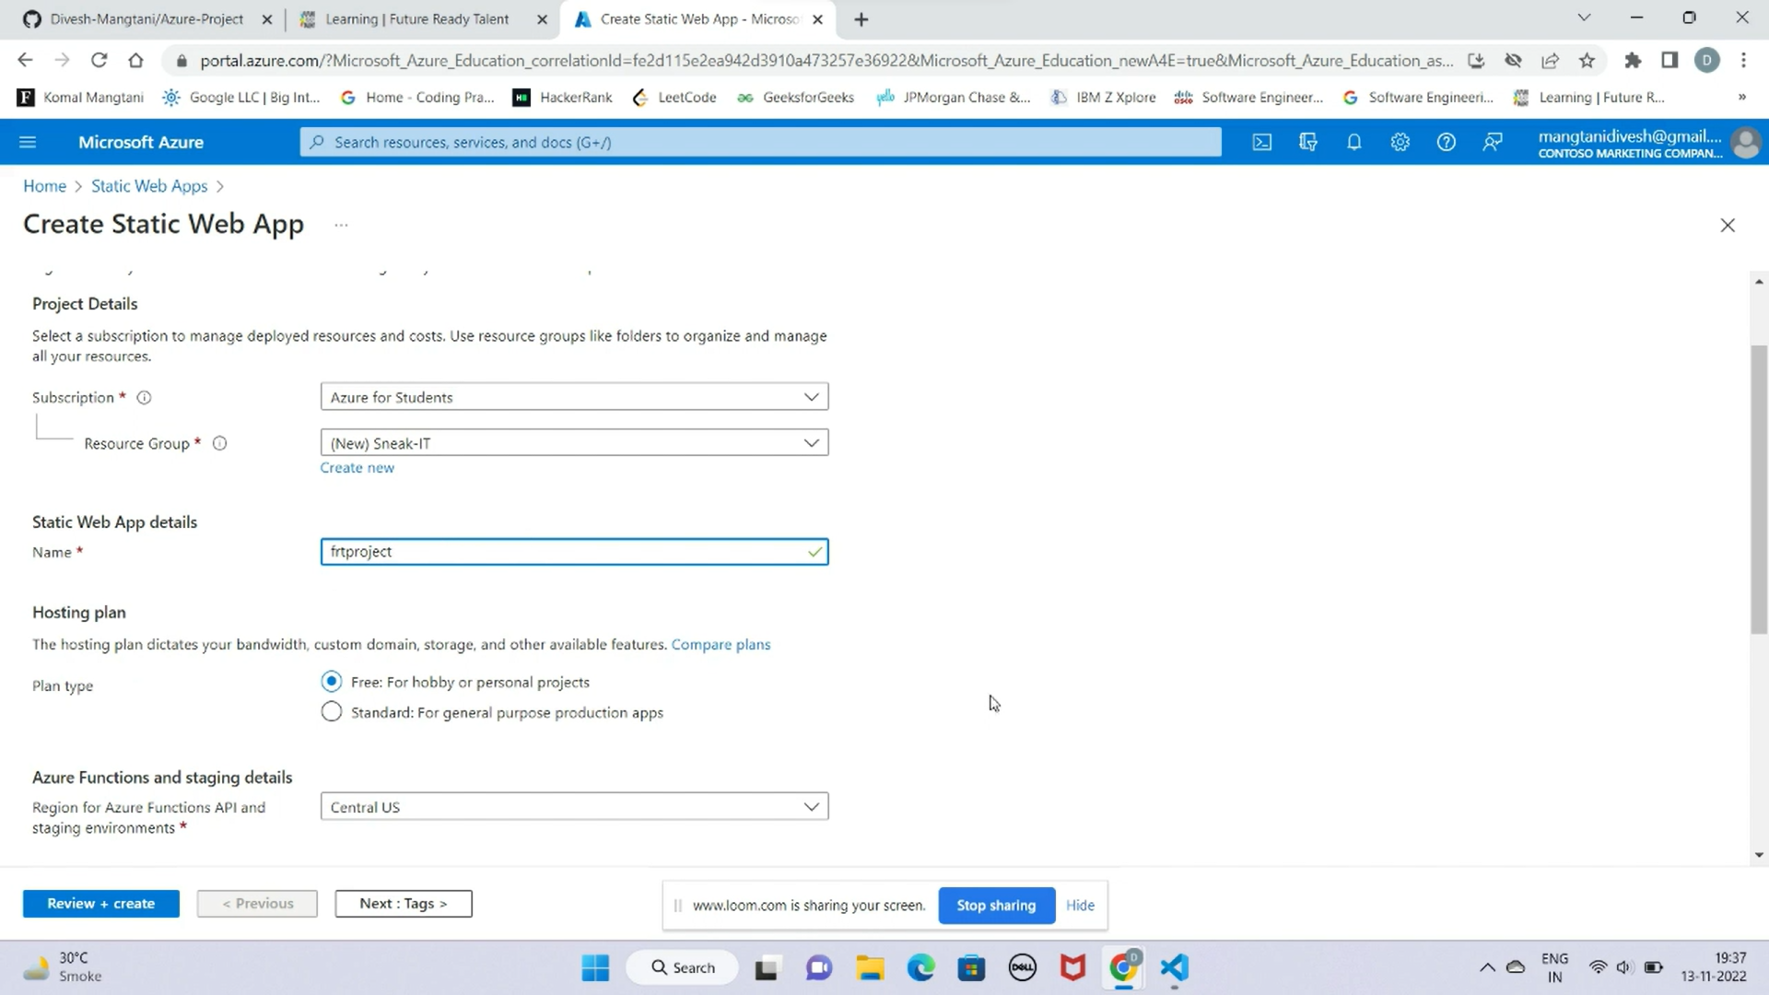Launch Visual Studio Code from the taskbar

tap(1172, 967)
